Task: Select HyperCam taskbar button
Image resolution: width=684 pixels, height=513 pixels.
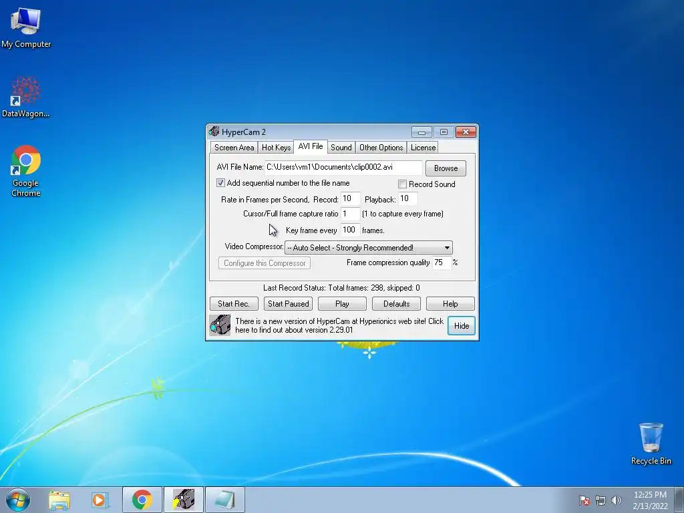Action: coord(183,500)
